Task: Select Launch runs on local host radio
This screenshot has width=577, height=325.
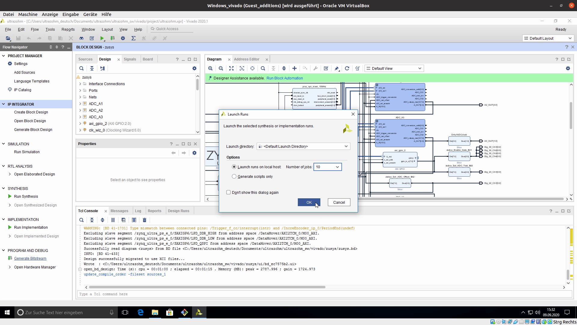Action: (234, 167)
